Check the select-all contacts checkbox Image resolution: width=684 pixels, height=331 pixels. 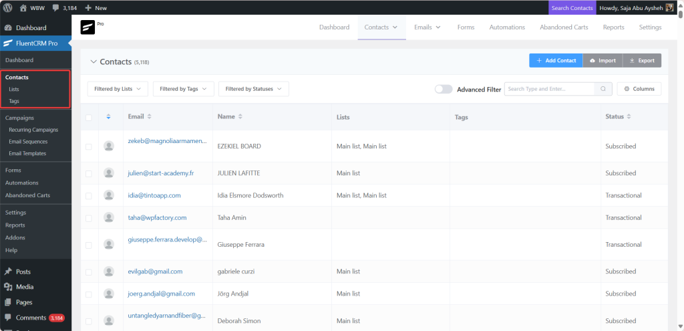click(x=89, y=118)
